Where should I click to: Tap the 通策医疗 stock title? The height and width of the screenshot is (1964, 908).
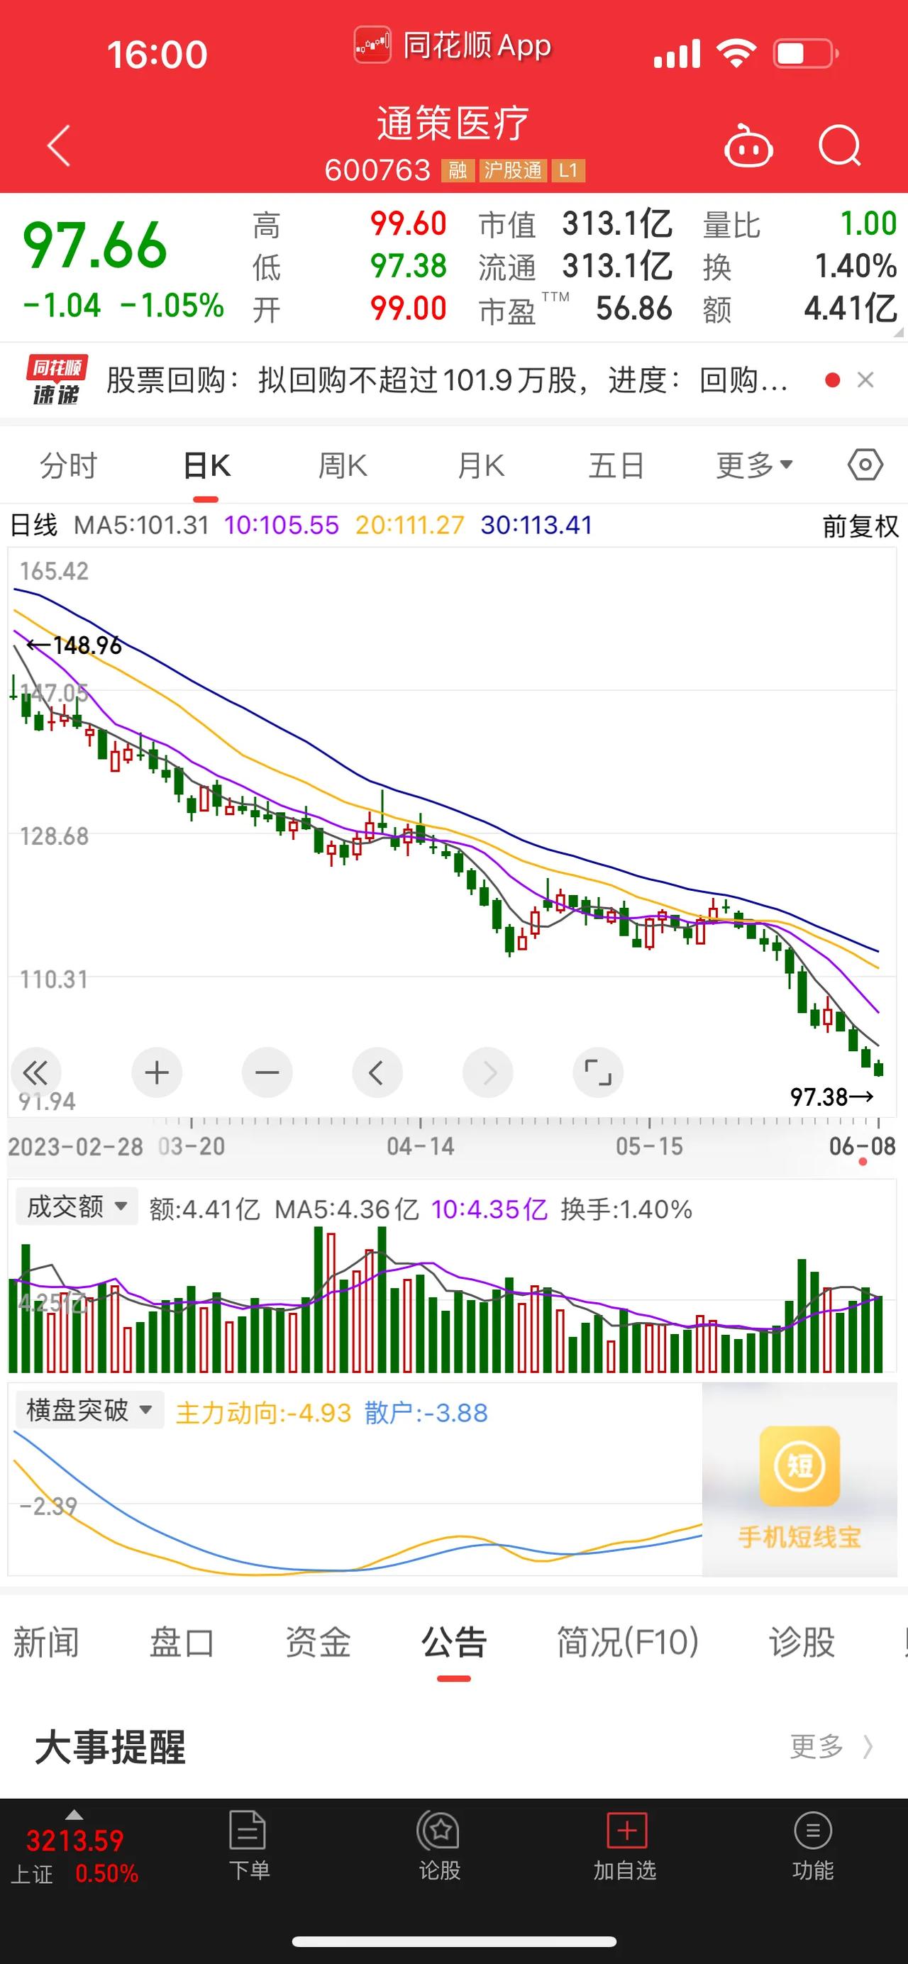click(x=453, y=123)
